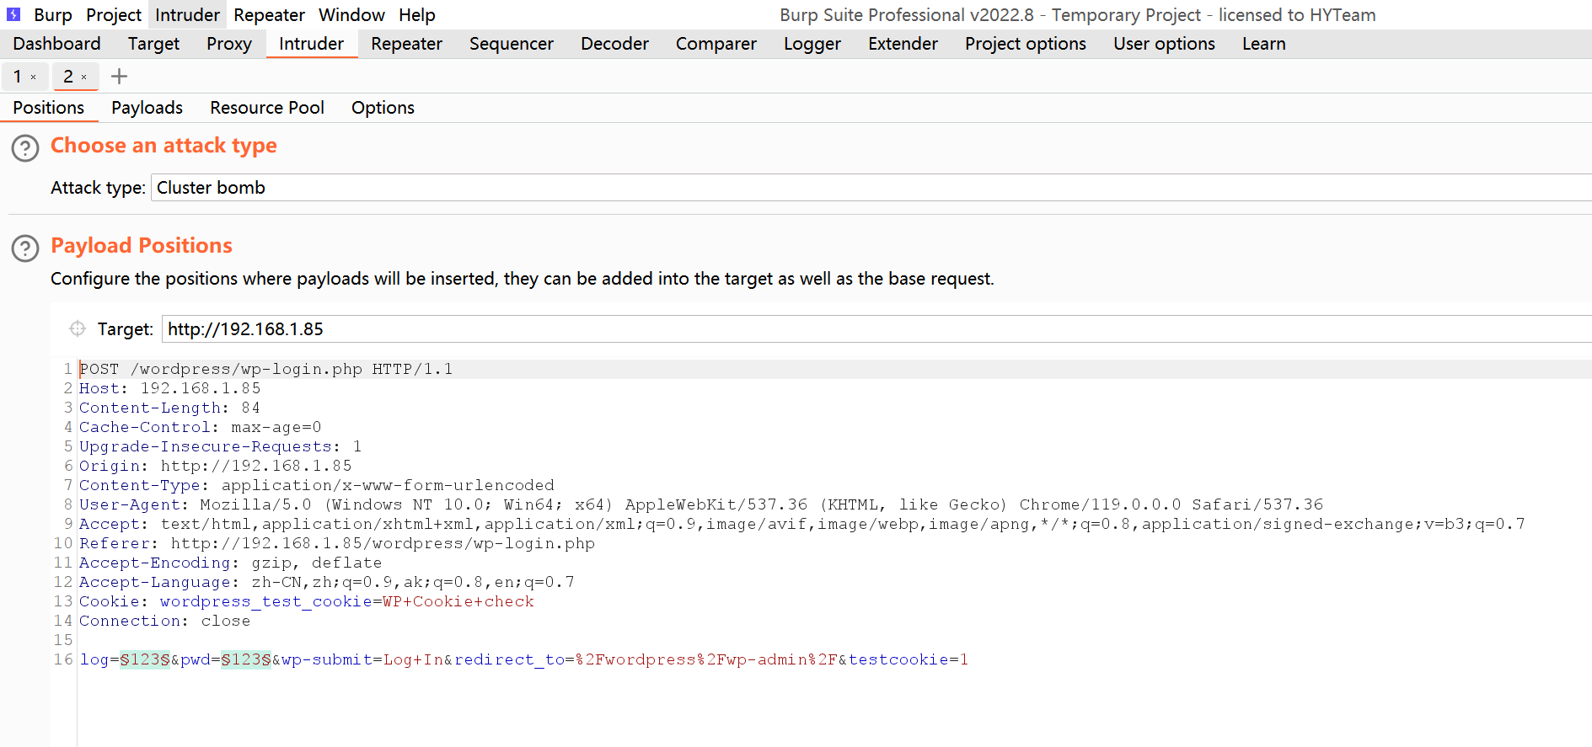Switch to the Logger tab
Viewport: 1592px width, 747px height.
[x=812, y=44]
